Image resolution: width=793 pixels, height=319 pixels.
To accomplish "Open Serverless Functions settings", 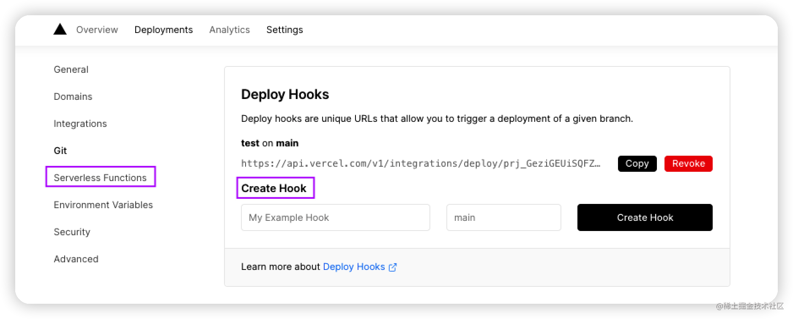I will [x=100, y=178].
